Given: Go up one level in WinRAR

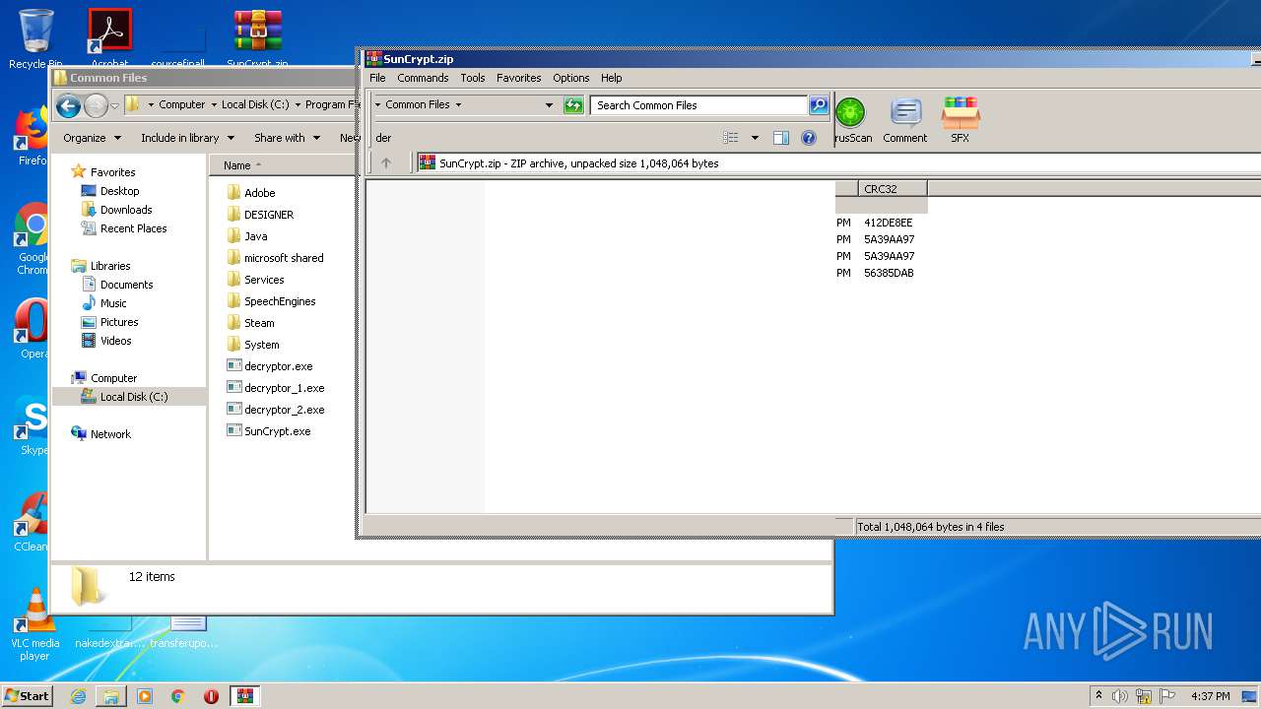Looking at the screenshot, I should (386, 163).
